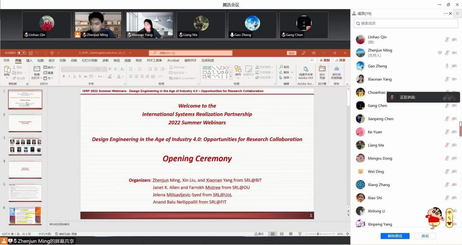
Task: Toggle Gao Zheng's microphone in member list
Action: [447, 66]
